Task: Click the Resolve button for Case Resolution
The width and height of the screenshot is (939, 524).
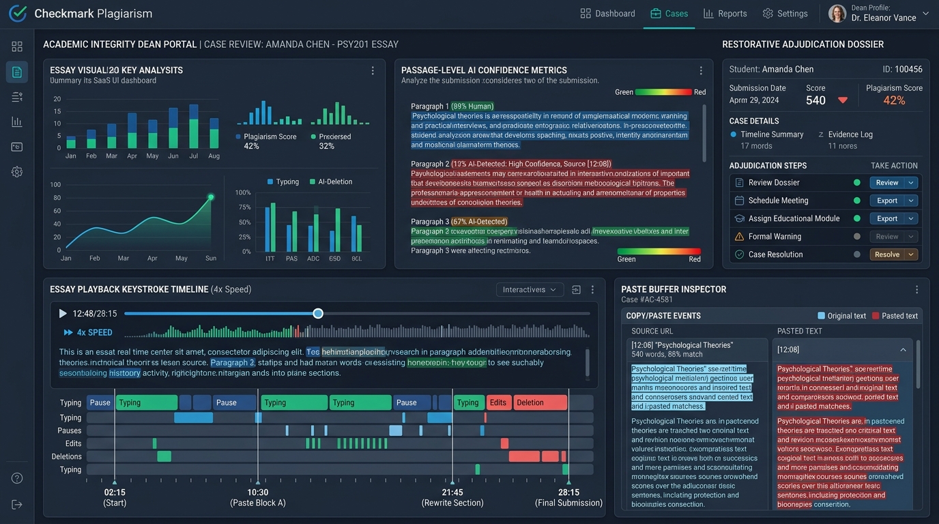Action: tap(887, 254)
